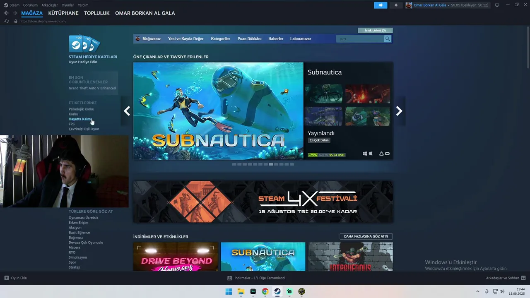Select the highlighted carousel page dot
The image size is (530, 298).
pyautogui.click(x=271, y=164)
